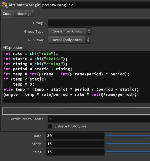This screenshot has height=161, width=150.
Task: Adjust the Static slider track
Action: [x=128, y=144]
